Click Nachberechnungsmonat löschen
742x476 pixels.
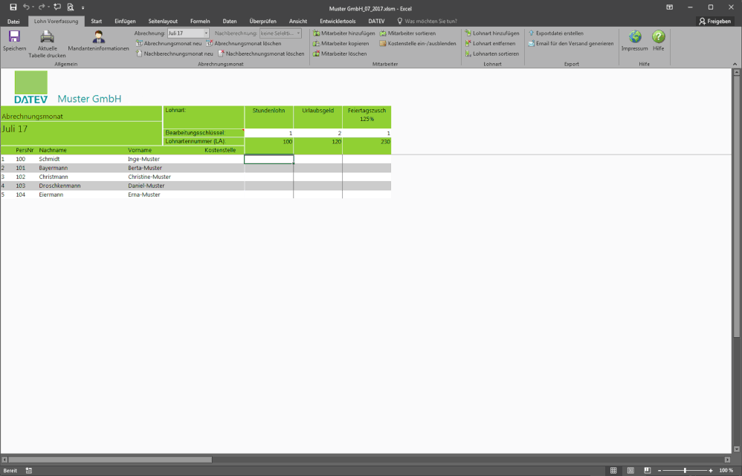(x=261, y=54)
